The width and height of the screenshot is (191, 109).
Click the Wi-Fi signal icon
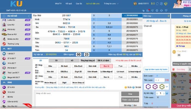coord(166,10)
